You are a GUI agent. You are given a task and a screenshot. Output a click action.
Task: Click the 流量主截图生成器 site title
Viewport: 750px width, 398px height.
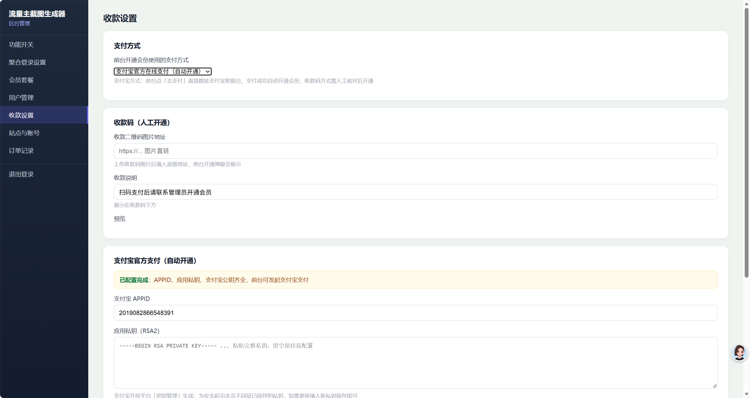(x=37, y=14)
